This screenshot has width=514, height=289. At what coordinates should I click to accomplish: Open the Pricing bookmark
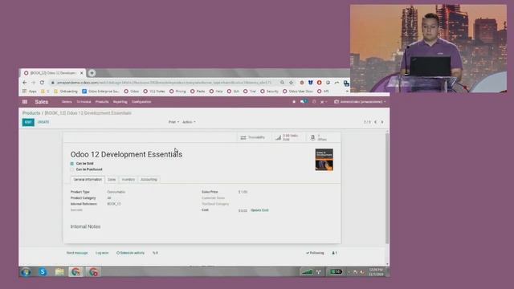[x=177, y=91]
